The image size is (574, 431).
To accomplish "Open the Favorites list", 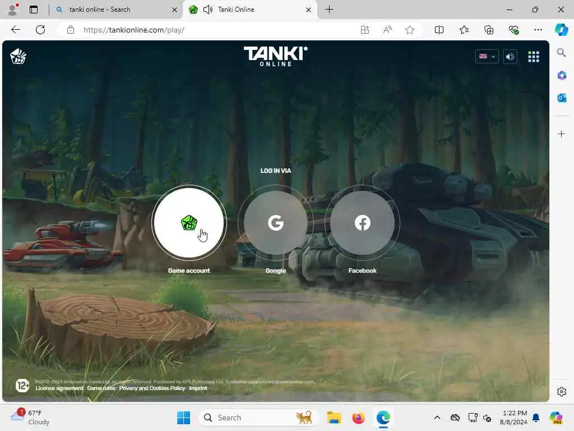I will pyautogui.click(x=464, y=30).
